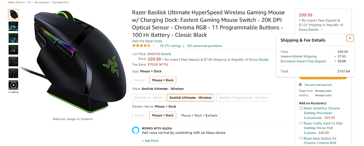Select Mouse + Dock + Earbuds pattern

click(x=199, y=115)
